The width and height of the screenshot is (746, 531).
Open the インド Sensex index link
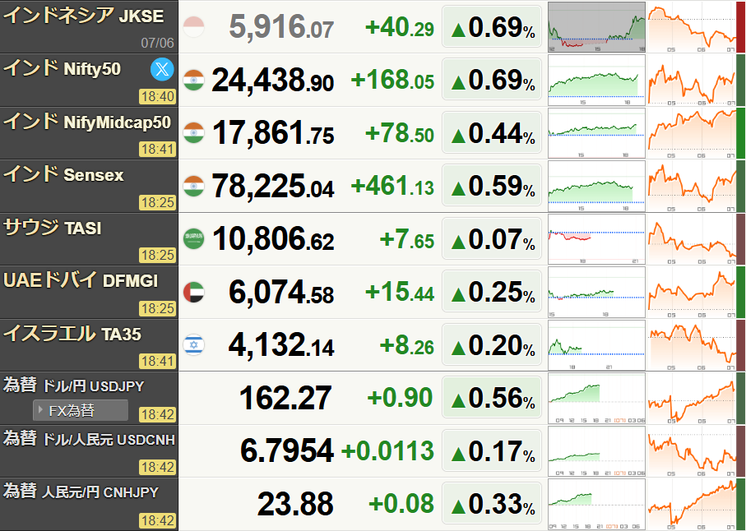point(63,174)
